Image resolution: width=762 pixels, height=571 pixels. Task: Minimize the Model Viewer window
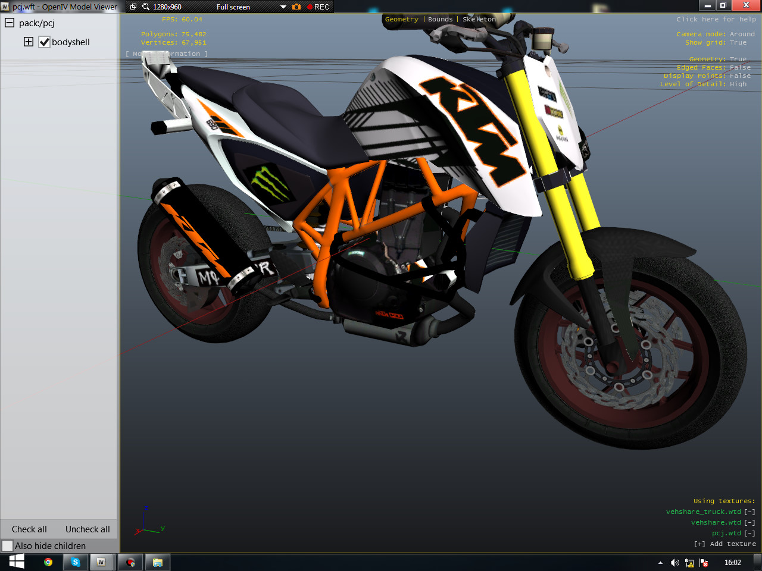pos(708,5)
